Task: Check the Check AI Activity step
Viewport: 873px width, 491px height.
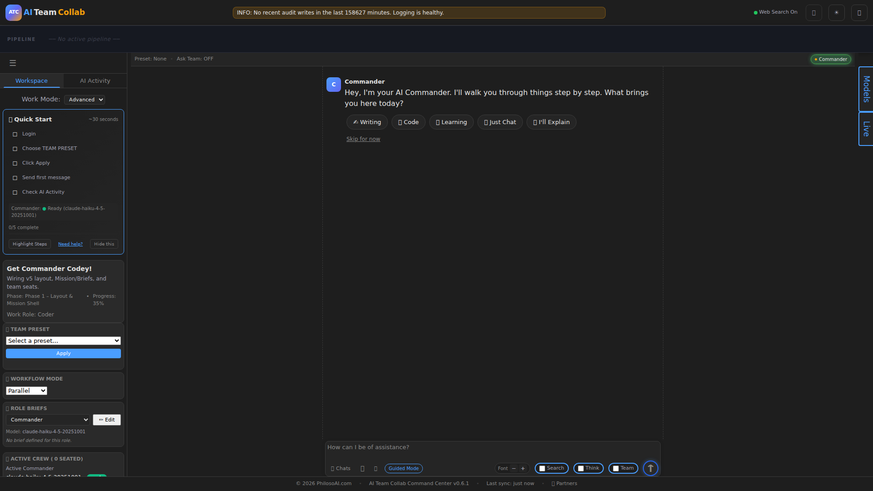Action: [15, 192]
